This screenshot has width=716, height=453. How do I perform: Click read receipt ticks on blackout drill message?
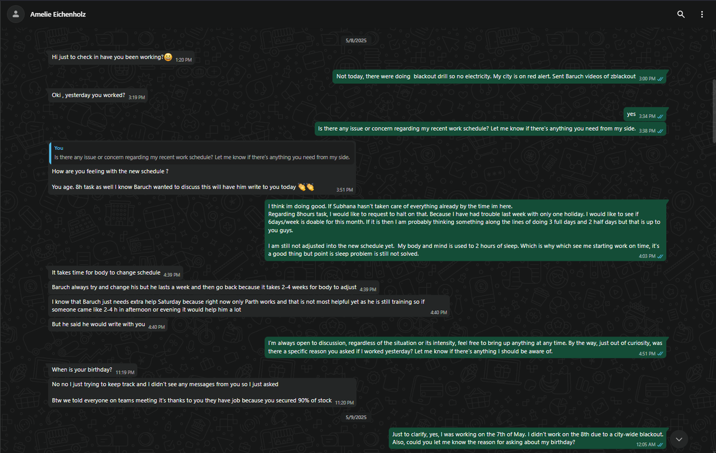[661, 79]
